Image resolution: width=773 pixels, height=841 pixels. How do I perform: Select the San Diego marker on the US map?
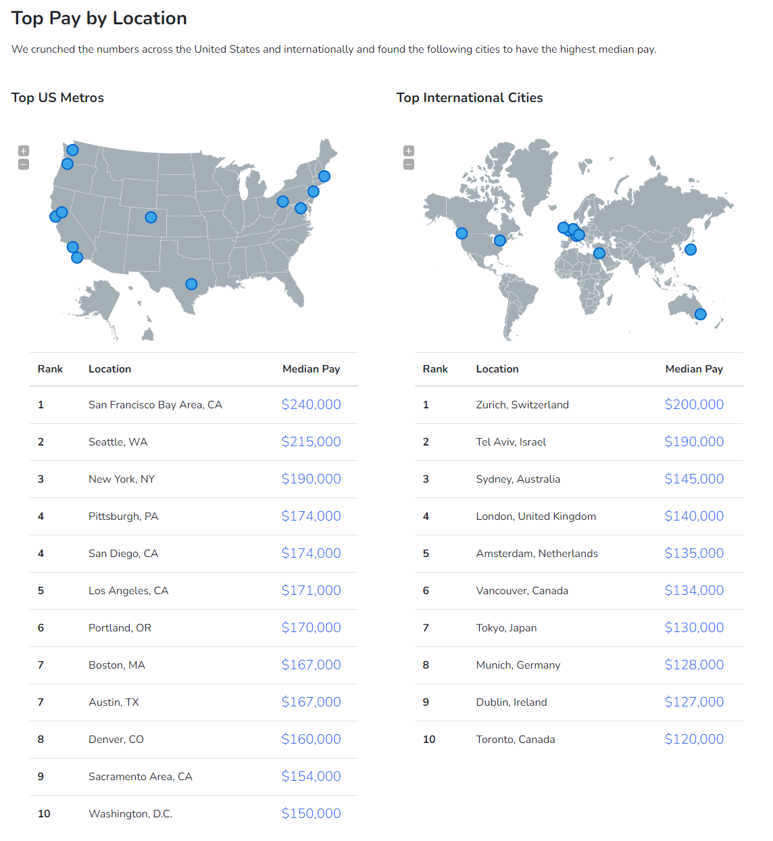pos(77,258)
